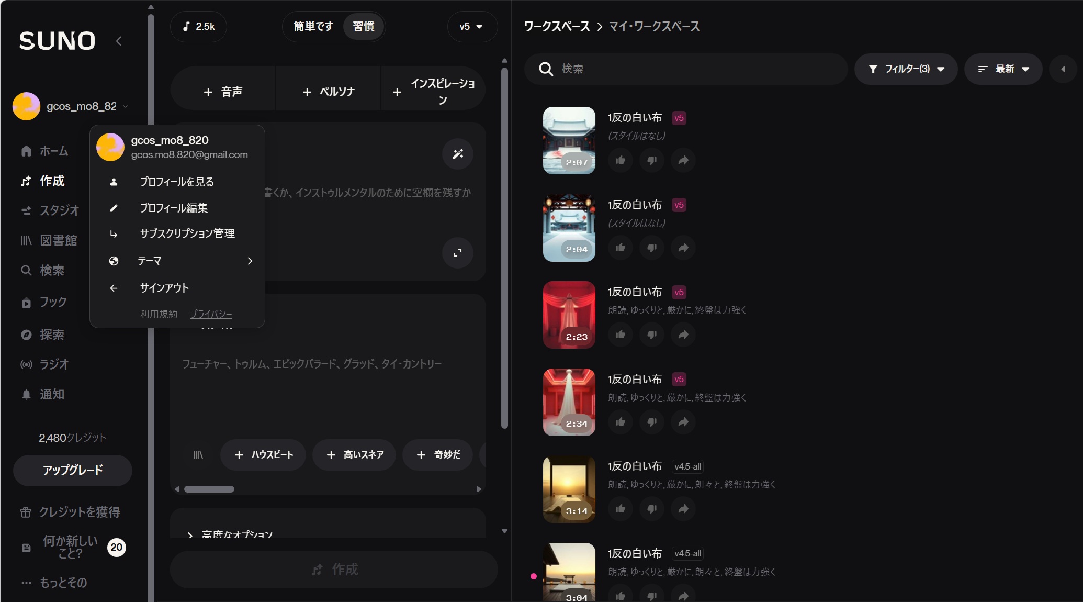Switch to 簡単です mode
Viewport: 1083px width, 602px height.
coord(313,26)
